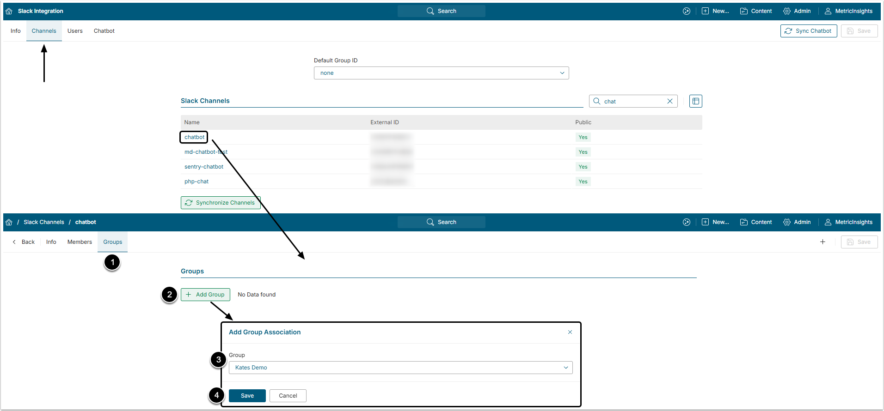Open the sentry-chatbot channel link
This screenshot has height=411, width=884.
(204, 167)
